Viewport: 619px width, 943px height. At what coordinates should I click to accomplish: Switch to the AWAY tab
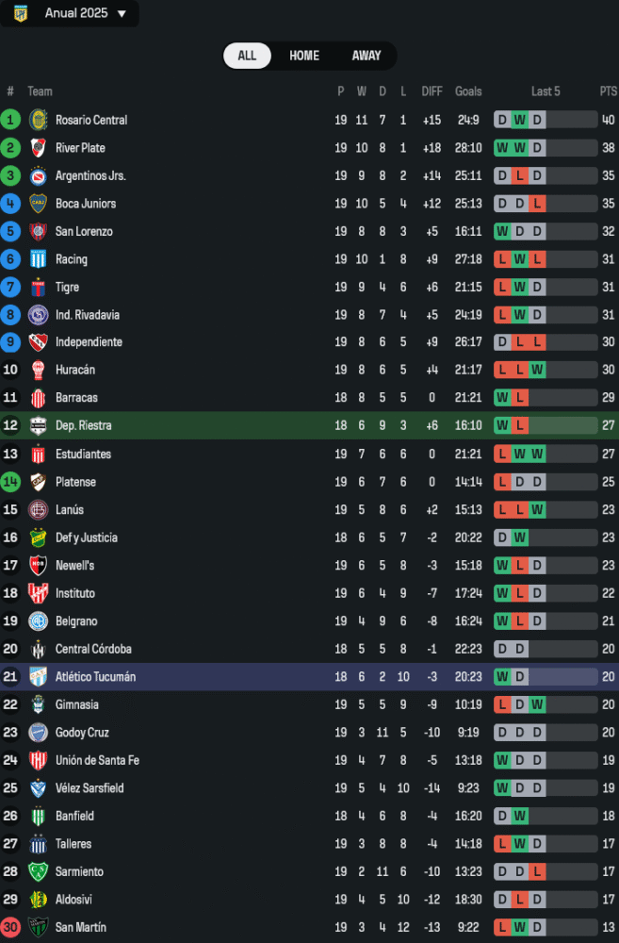367,56
